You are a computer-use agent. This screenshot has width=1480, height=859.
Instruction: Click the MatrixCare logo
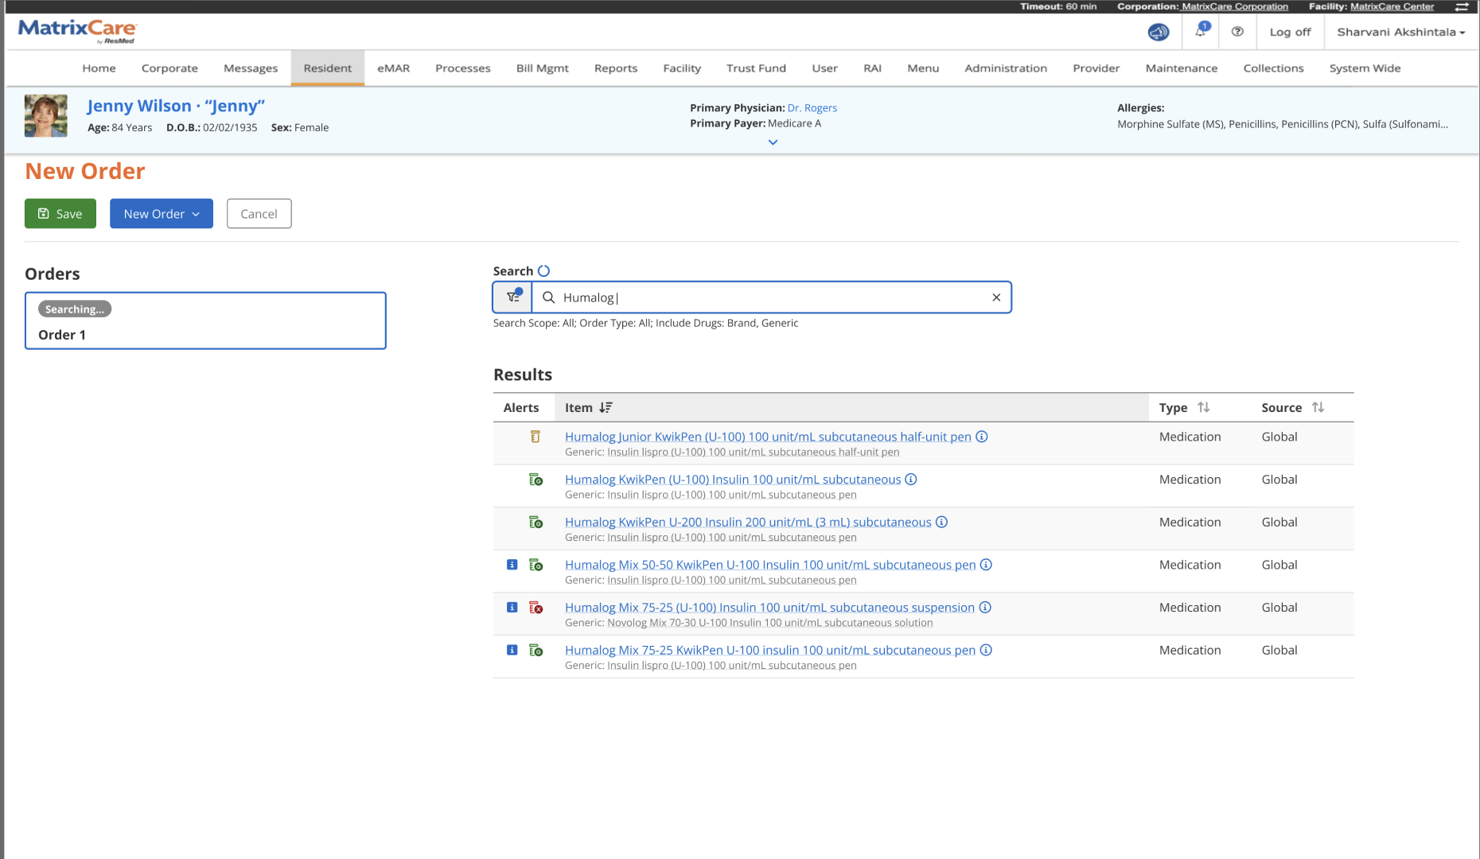point(76,31)
